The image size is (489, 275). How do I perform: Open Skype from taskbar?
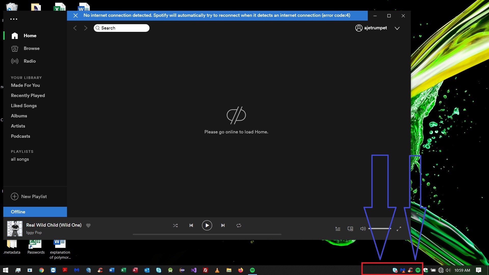point(159,270)
